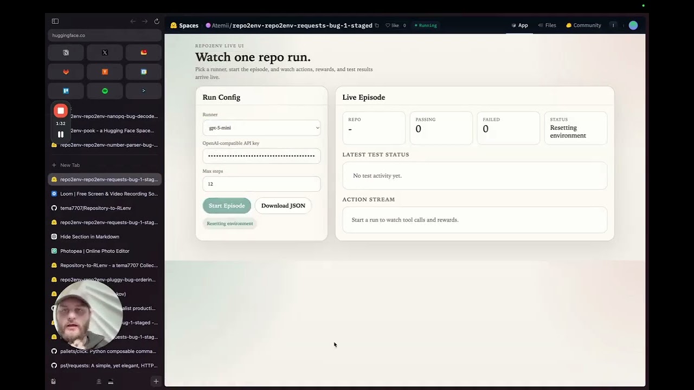Click Start Episode button
694x390 pixels.
[x=227, y=206]
